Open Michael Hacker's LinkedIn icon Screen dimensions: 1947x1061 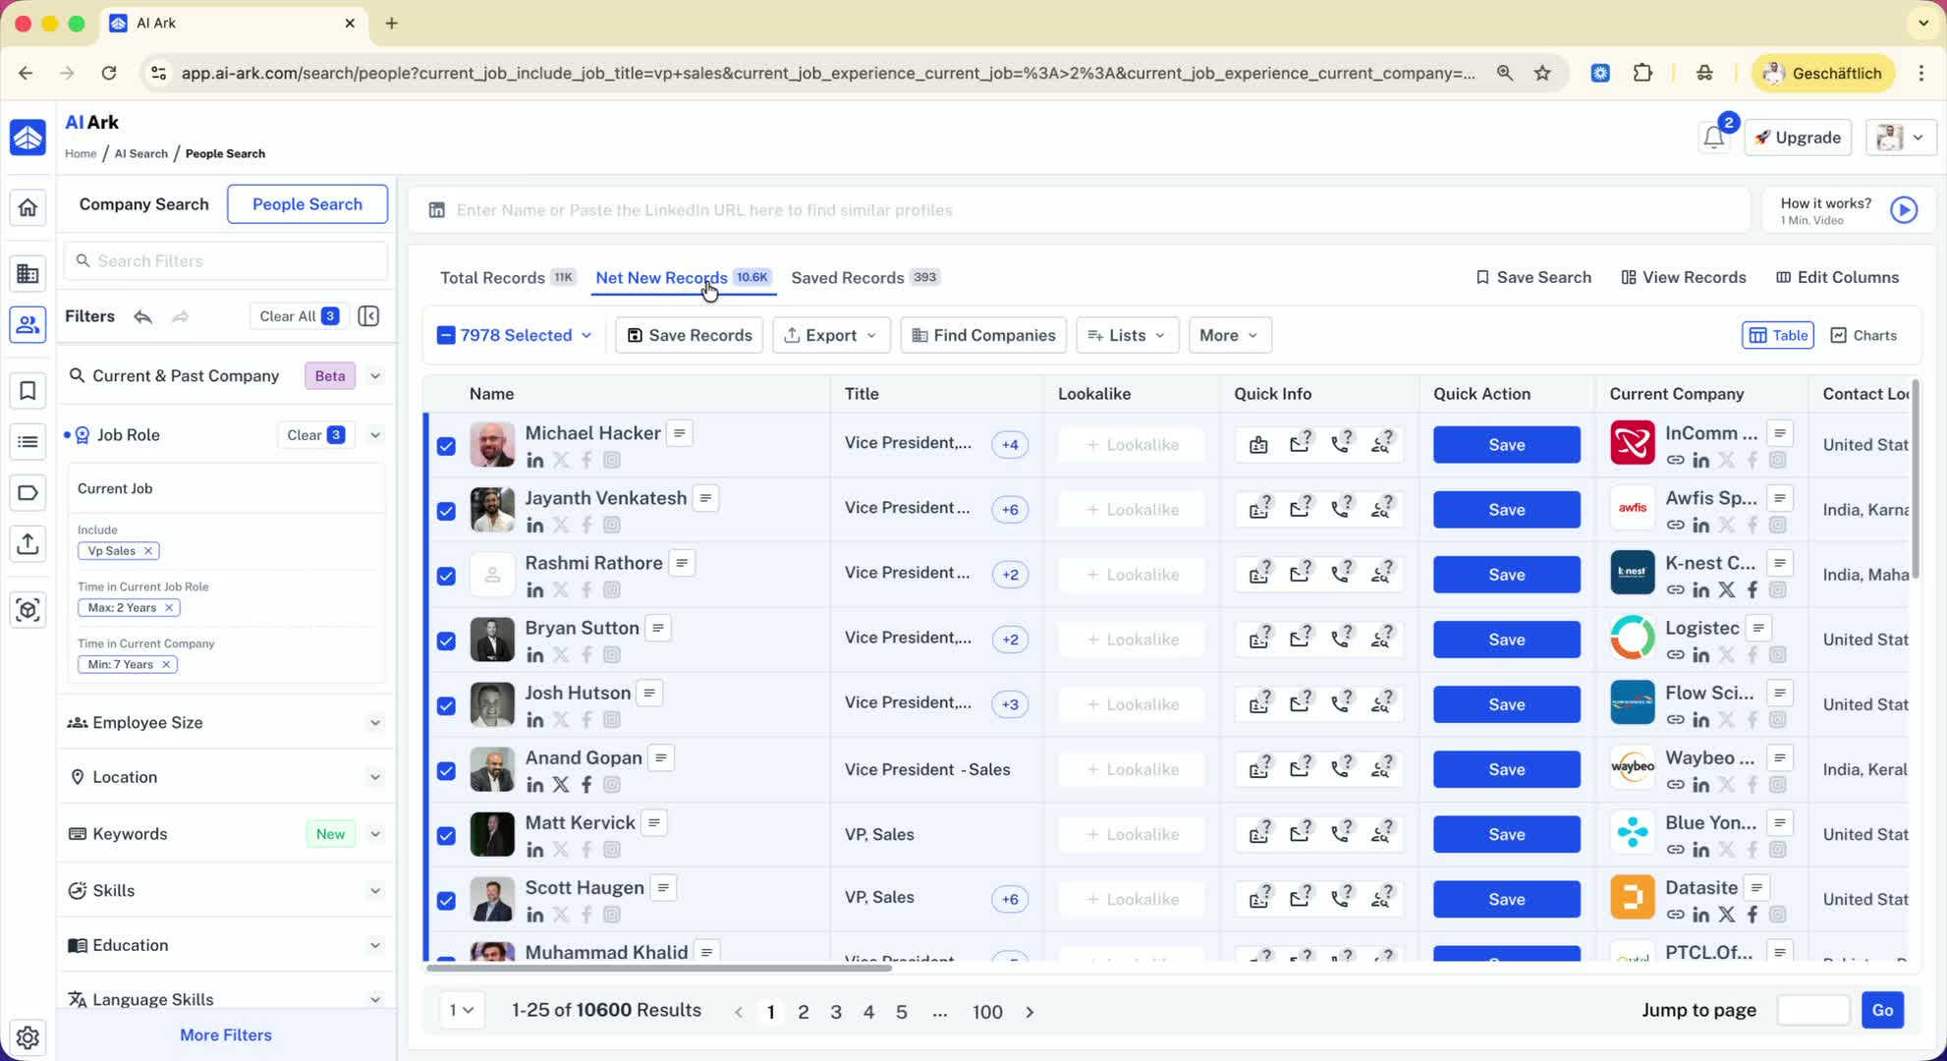point(534,460)
